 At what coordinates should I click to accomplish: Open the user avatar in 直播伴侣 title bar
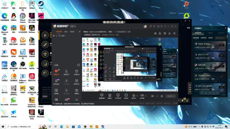click(x=145, y=26)
